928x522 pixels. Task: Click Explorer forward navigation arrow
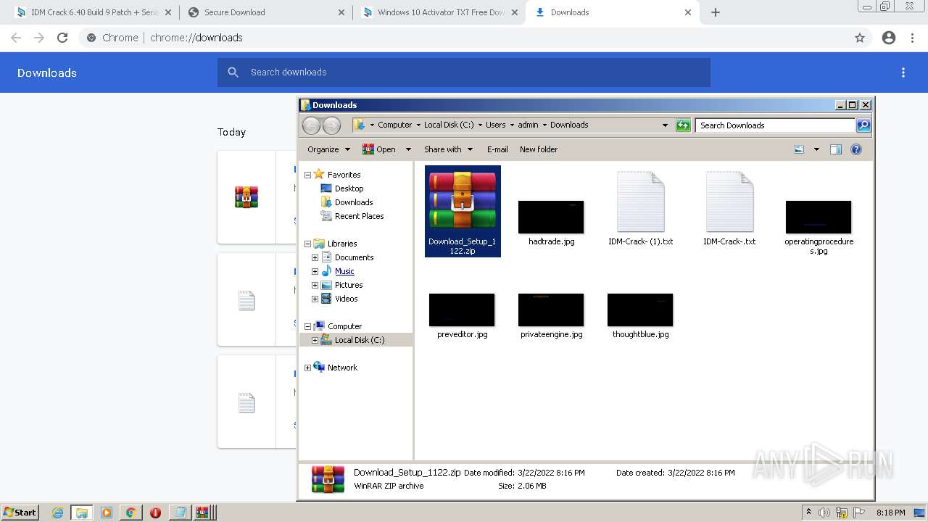pos(331,125)
